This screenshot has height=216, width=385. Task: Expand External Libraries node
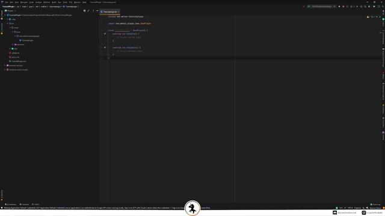click(x=5, y=65)
